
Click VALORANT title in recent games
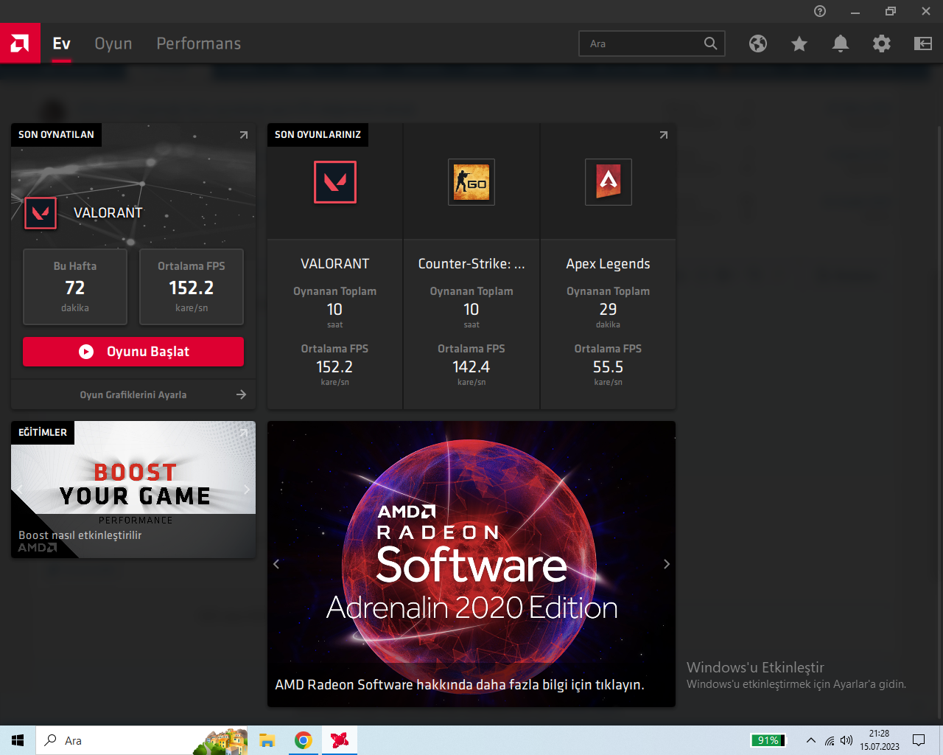(335, 264)
